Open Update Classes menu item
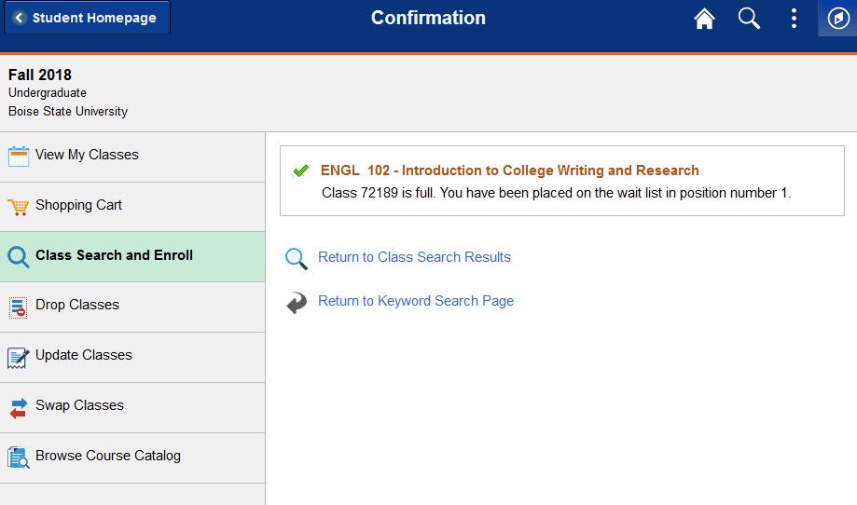This screenshot has width=857, height=505. 132,357
